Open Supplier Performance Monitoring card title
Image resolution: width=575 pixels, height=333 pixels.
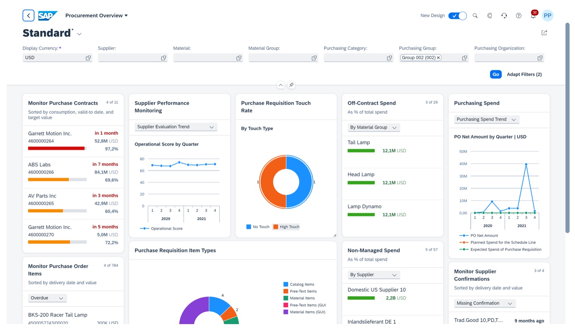(162, 107)
